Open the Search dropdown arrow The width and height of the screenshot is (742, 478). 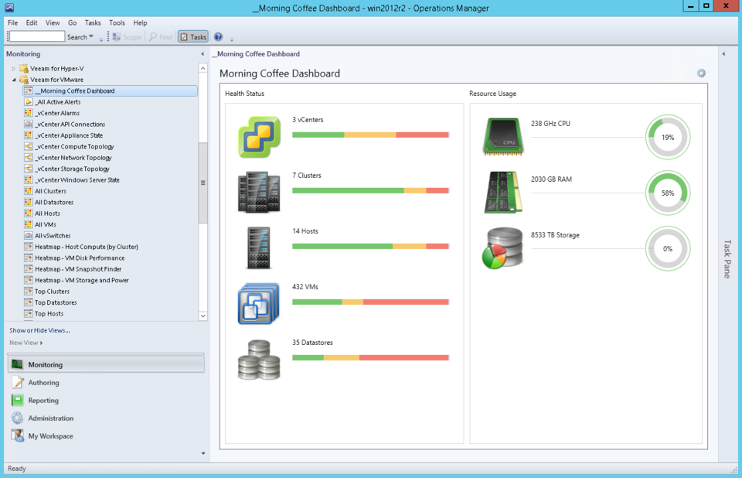coord(91,36)
